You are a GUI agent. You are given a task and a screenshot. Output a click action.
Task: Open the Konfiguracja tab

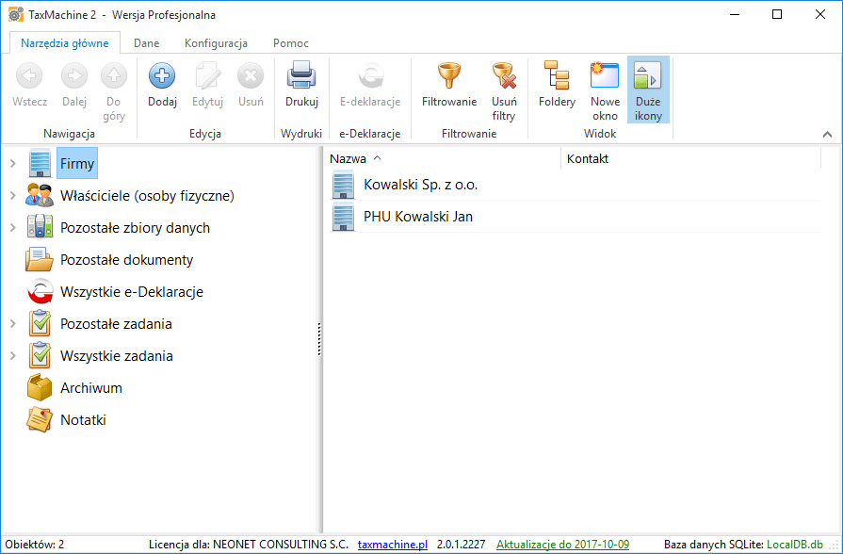[216, 43]
